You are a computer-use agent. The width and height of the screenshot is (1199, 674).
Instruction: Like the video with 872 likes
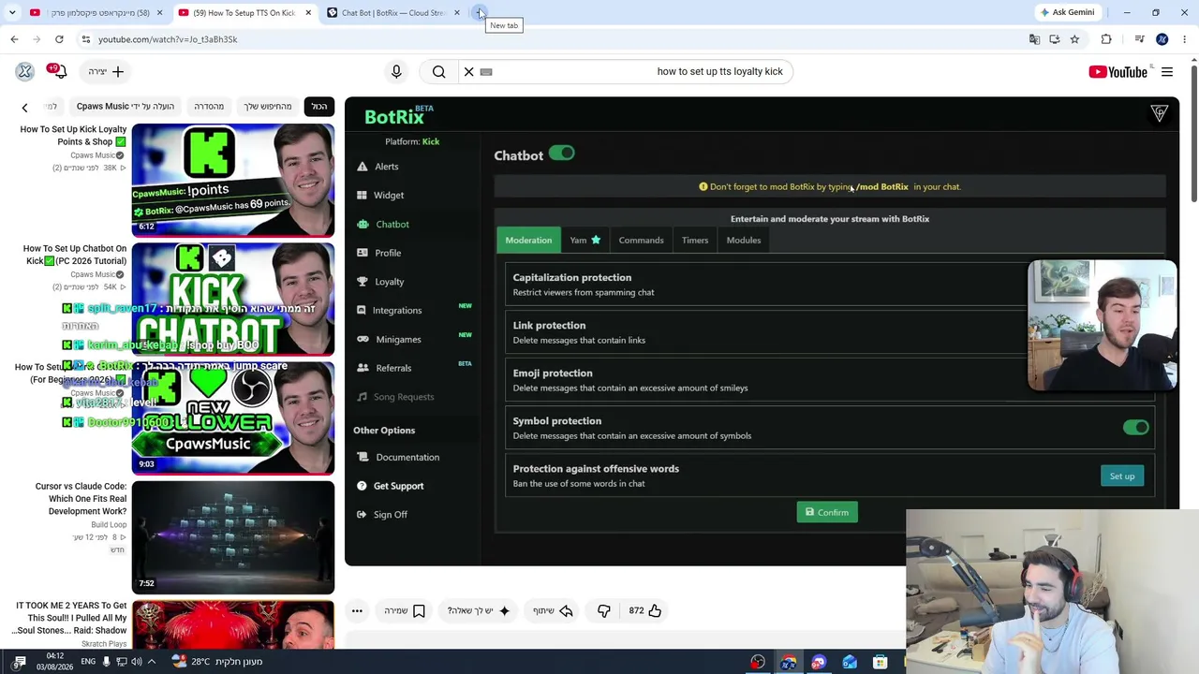pyautogui.click(x=644, y=610)
